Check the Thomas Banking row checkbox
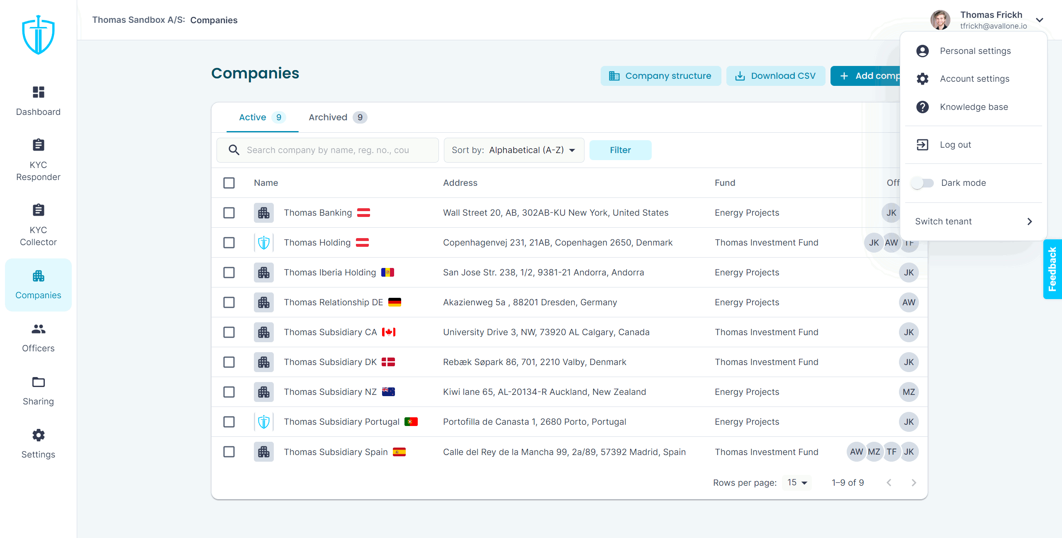 point(229,213)
